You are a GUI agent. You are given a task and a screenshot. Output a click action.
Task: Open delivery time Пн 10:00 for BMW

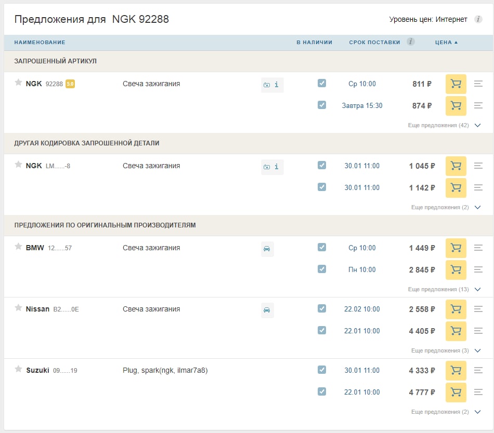(362, 270)
